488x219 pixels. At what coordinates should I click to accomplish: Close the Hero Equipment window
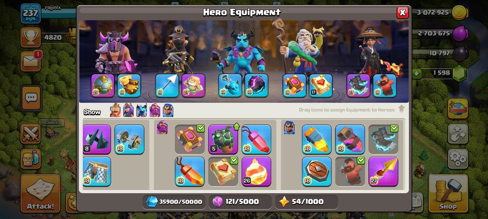(x=403, y=12)
